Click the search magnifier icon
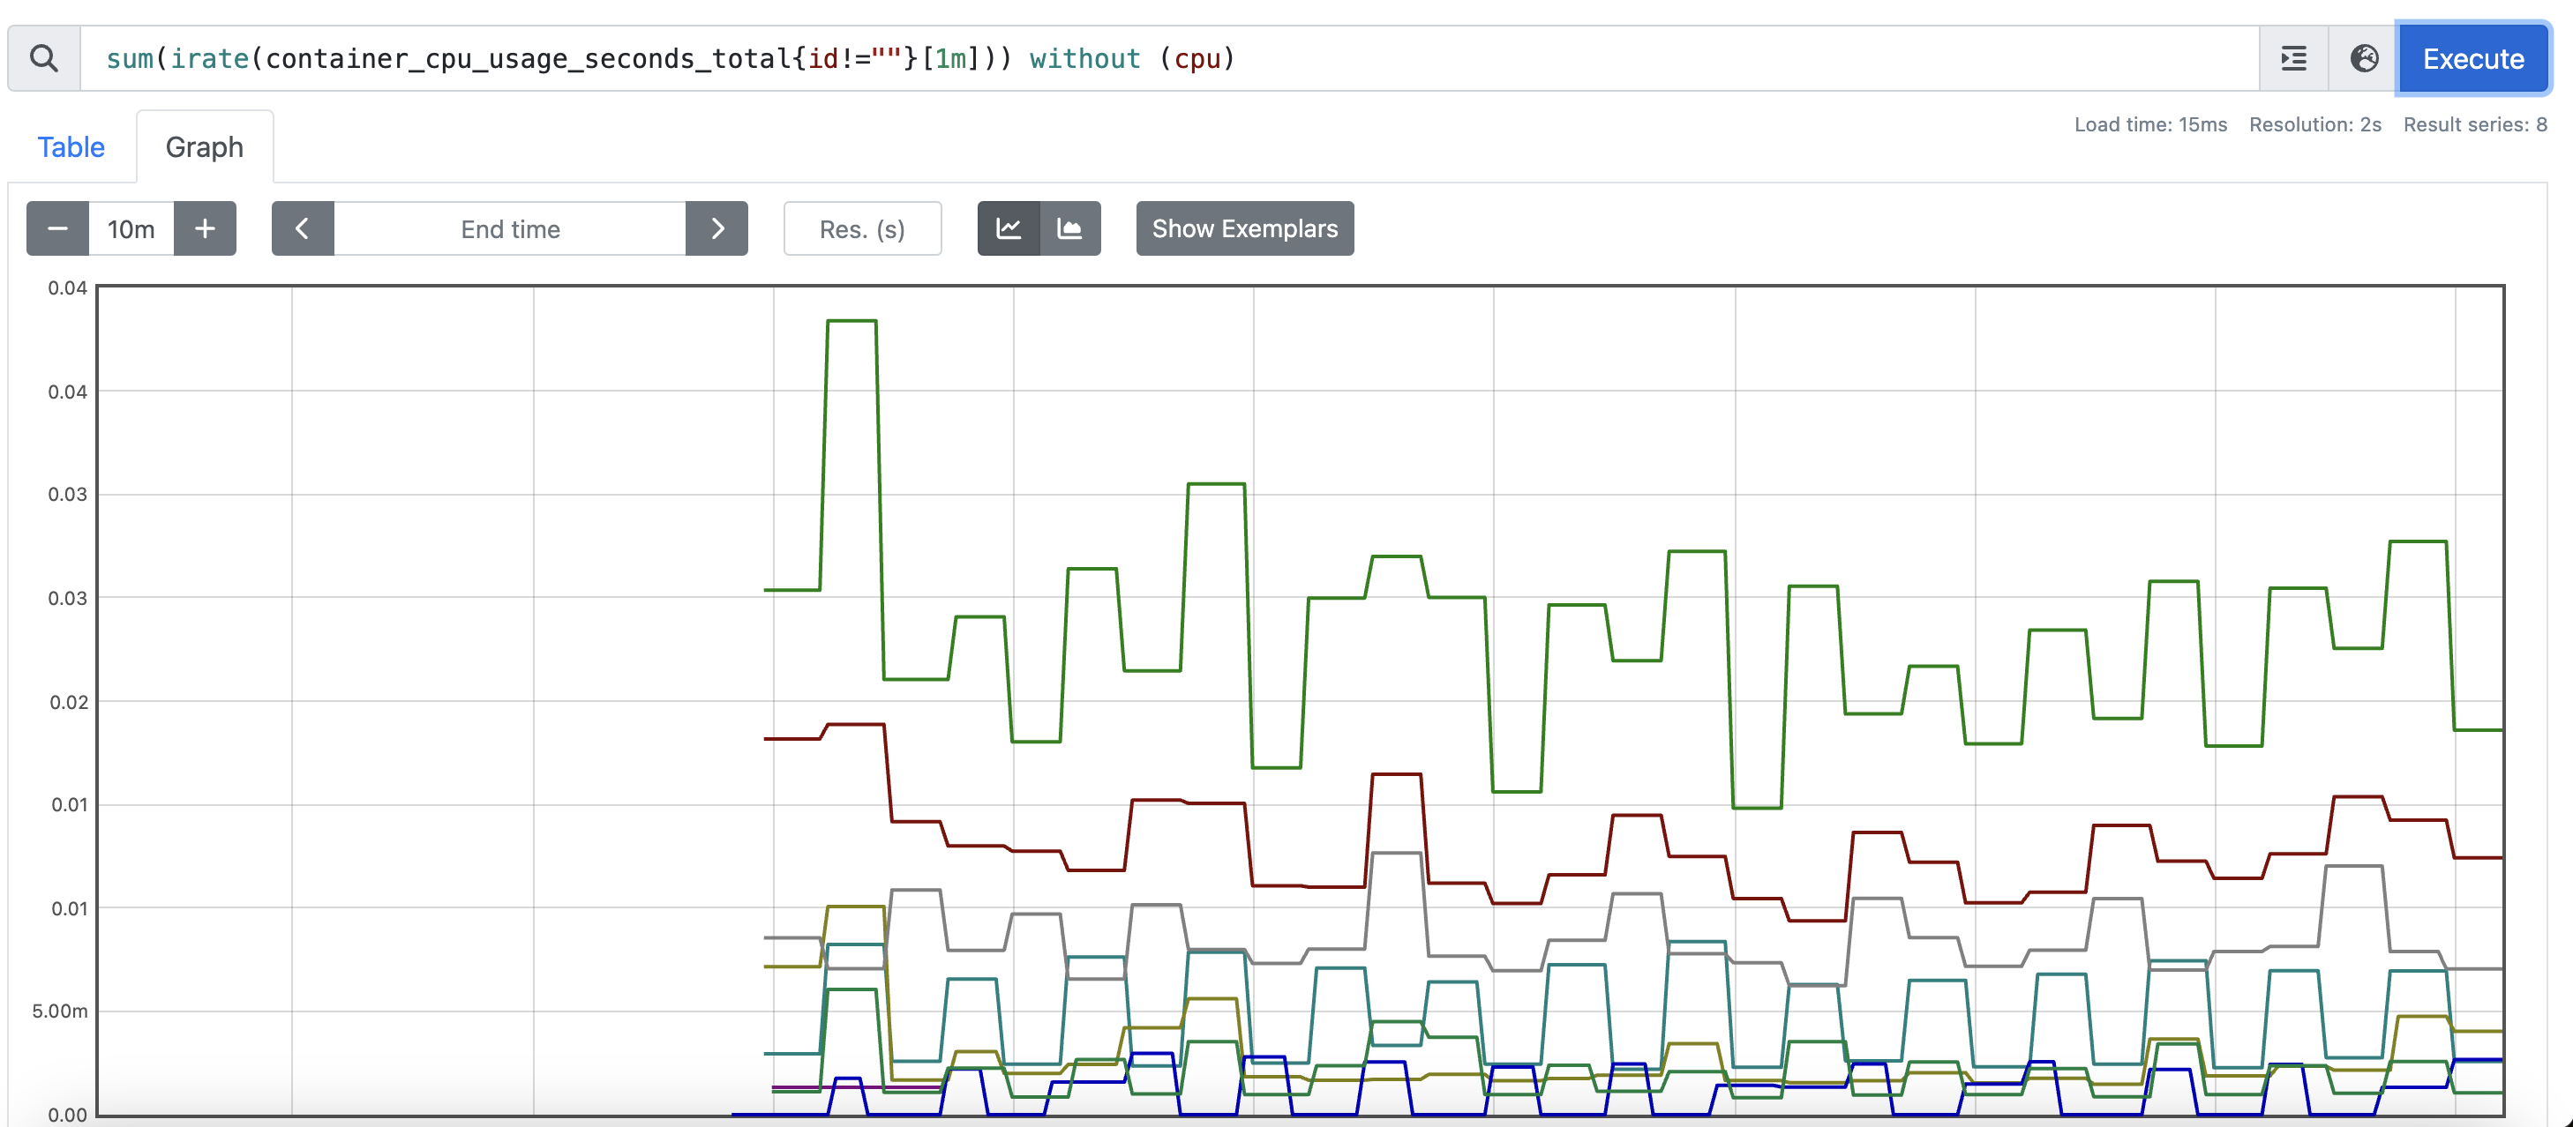The width and height of the screenshot is (2573, 1127). (x=44, y=59)
